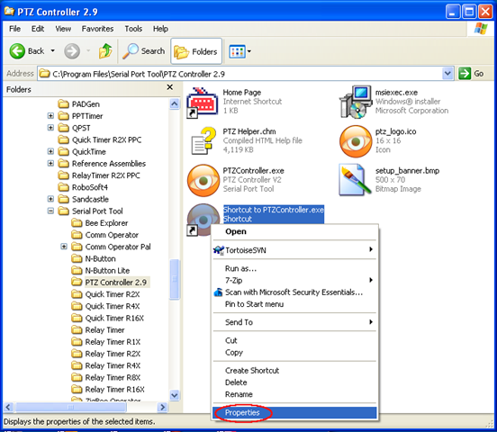The width and height of the screenshot is (497, 432).
Task: Choose Copy in the context menu
Action: (294, 352)
